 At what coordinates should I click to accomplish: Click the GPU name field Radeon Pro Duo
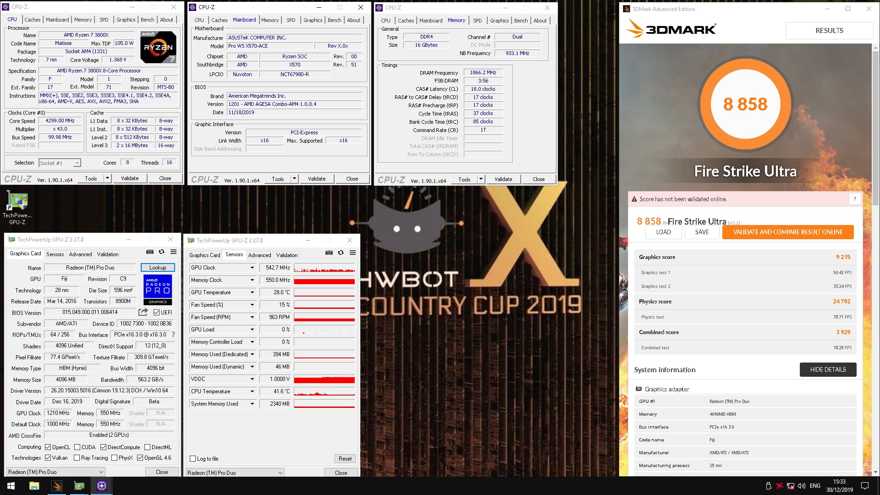click(x=90, y=268)
